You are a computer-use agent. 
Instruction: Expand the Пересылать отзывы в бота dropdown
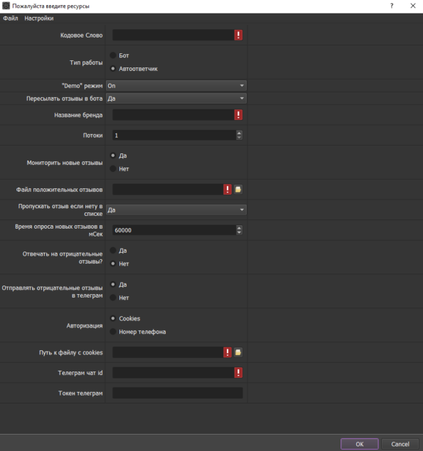[x=176, y=99]
